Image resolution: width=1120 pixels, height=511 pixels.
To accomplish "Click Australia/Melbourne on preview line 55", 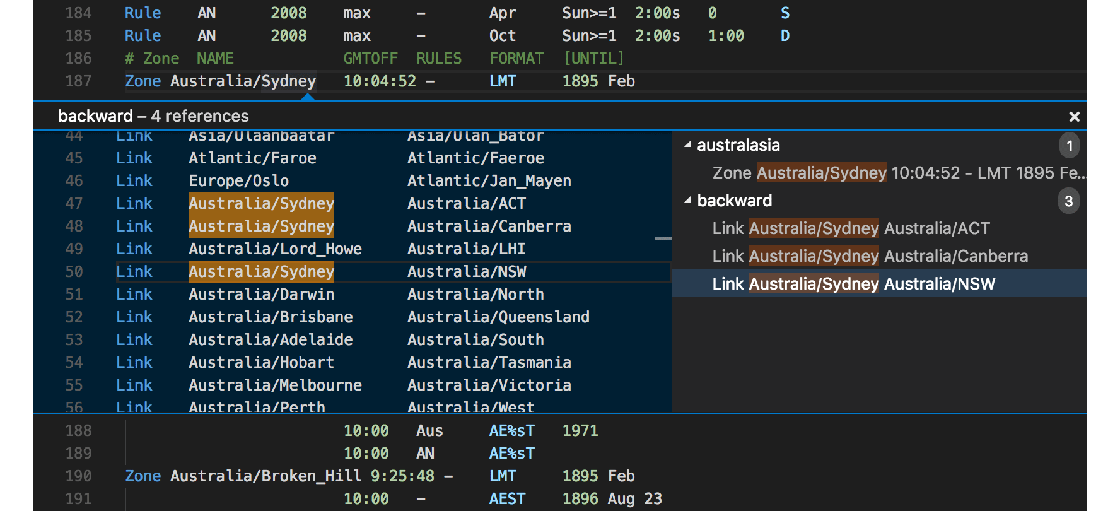I will [275, 385].
